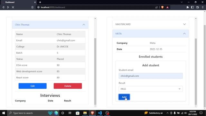Click the interviews list scrollbar thumb
Screen dimensions: 206x116
(x=196, y=72)
